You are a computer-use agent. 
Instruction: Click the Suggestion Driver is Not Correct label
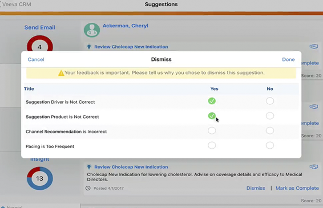coord(60,102)
